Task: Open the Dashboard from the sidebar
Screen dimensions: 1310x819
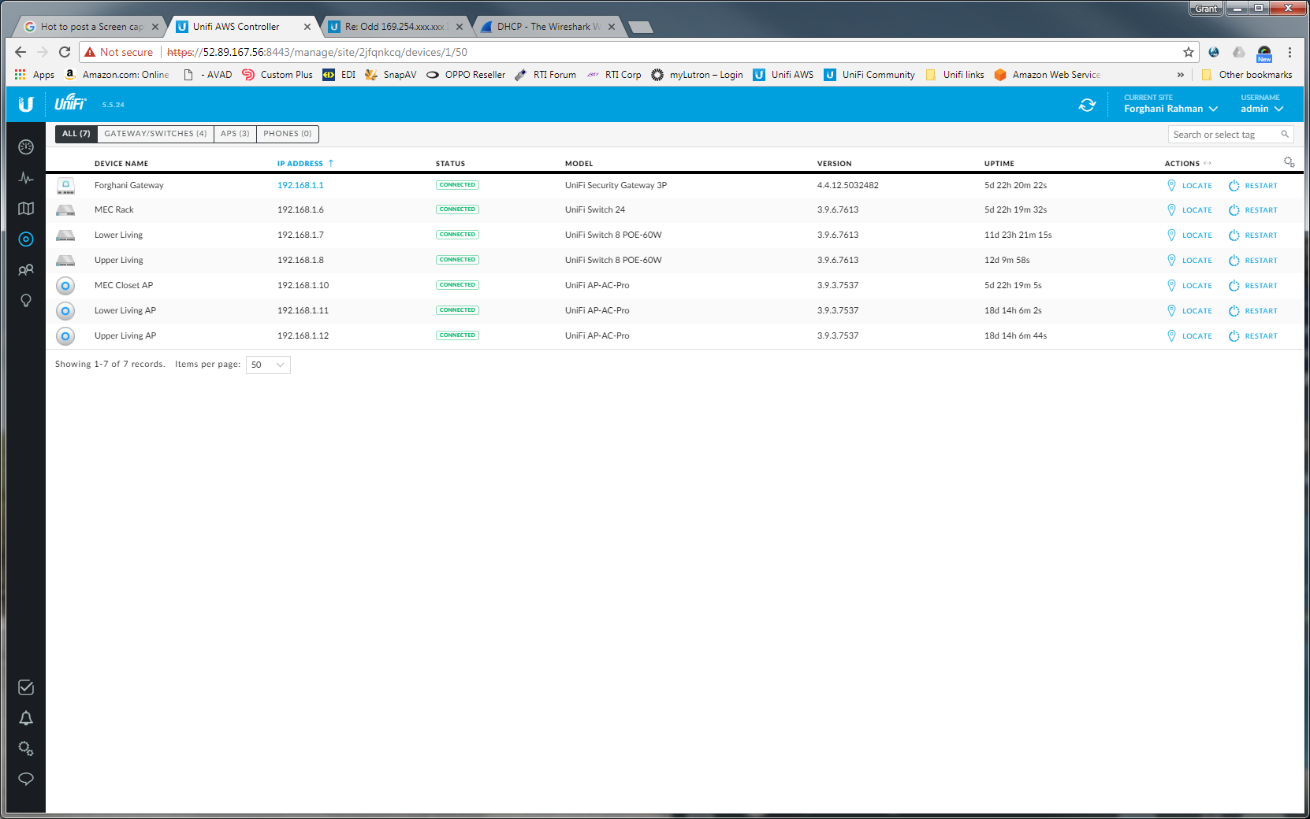Action: coord(26,146)
